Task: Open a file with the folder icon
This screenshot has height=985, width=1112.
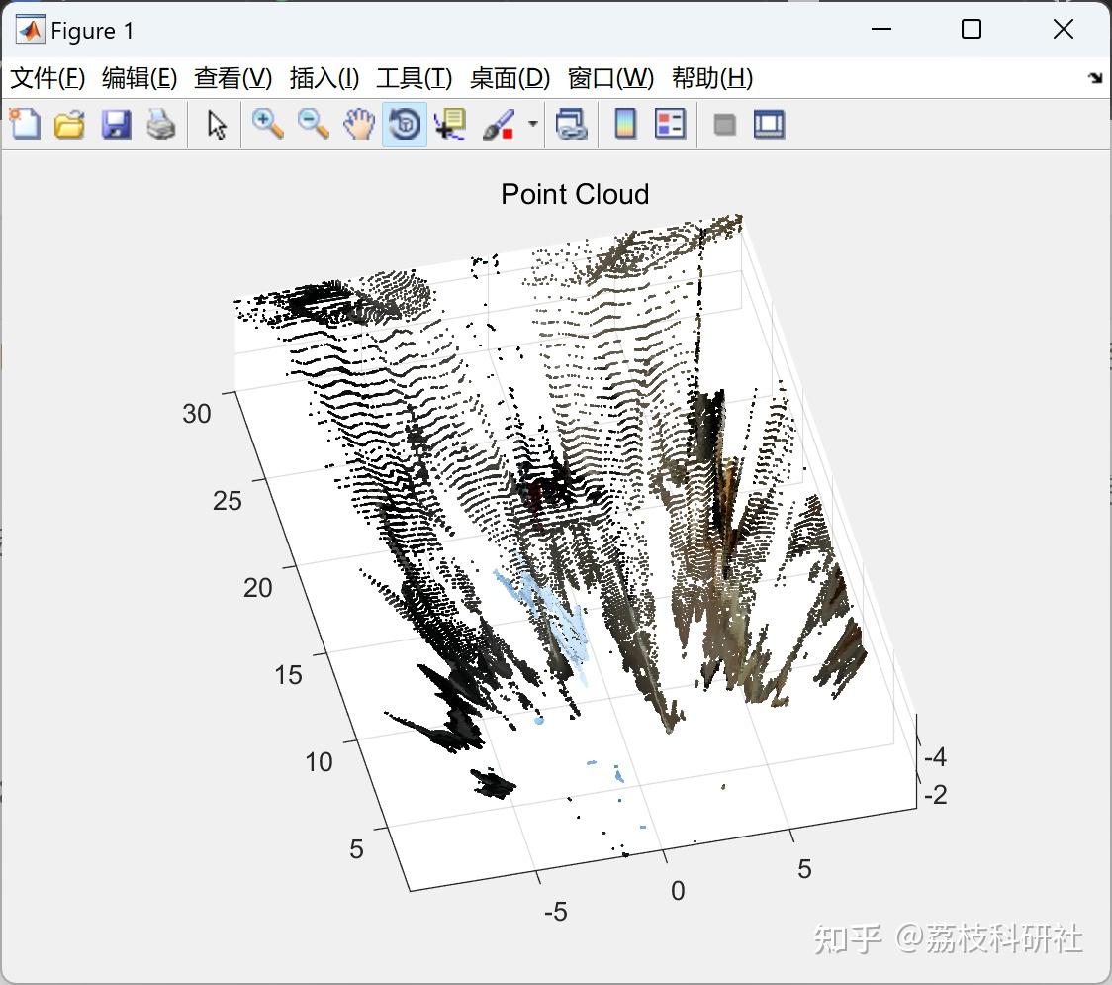Action: click(69, 124)
